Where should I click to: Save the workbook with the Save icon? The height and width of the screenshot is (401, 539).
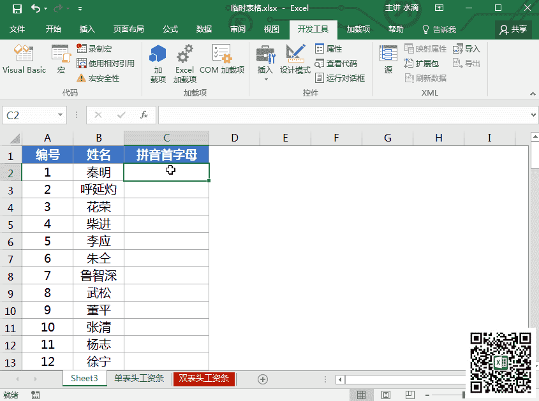point(17,8)
